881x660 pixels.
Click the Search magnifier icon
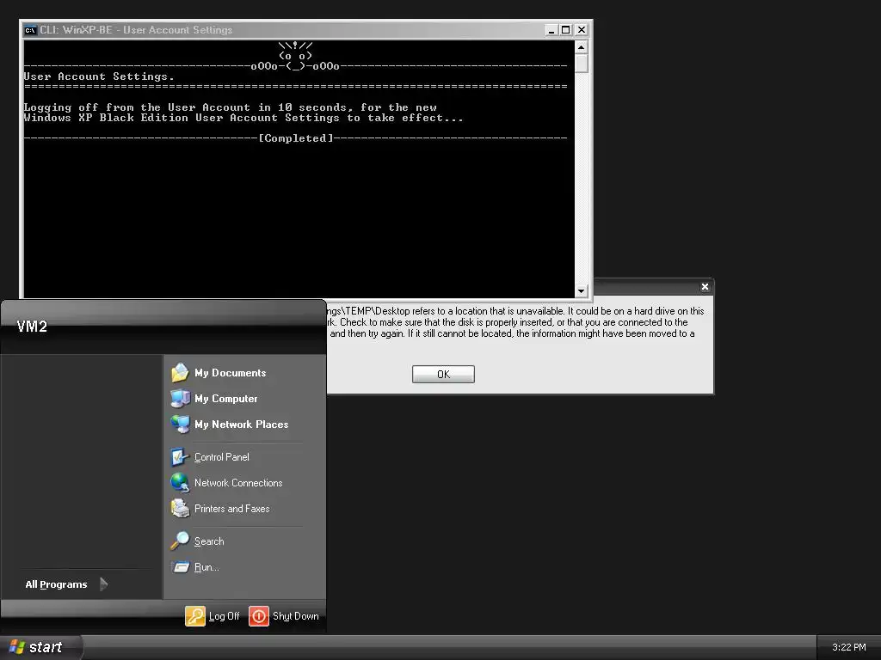coord(180,541)
